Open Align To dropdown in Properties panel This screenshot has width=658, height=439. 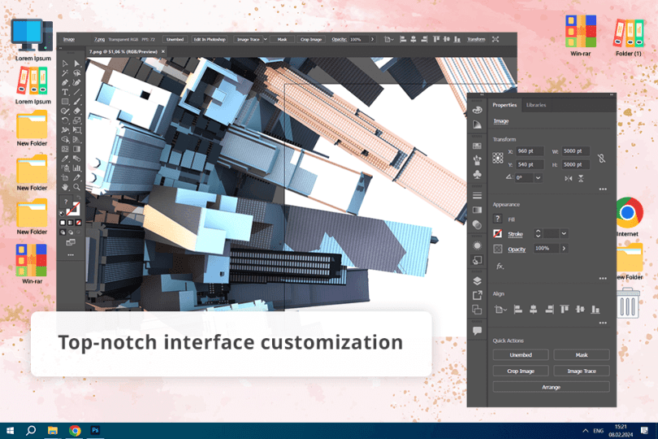pos(500,310)
